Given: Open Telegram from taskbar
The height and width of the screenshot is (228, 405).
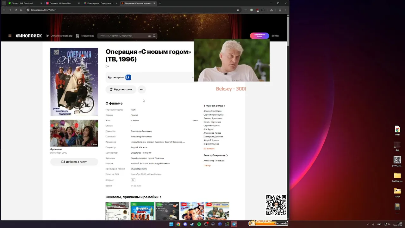Looking at the screenshot, I should 234,224.
